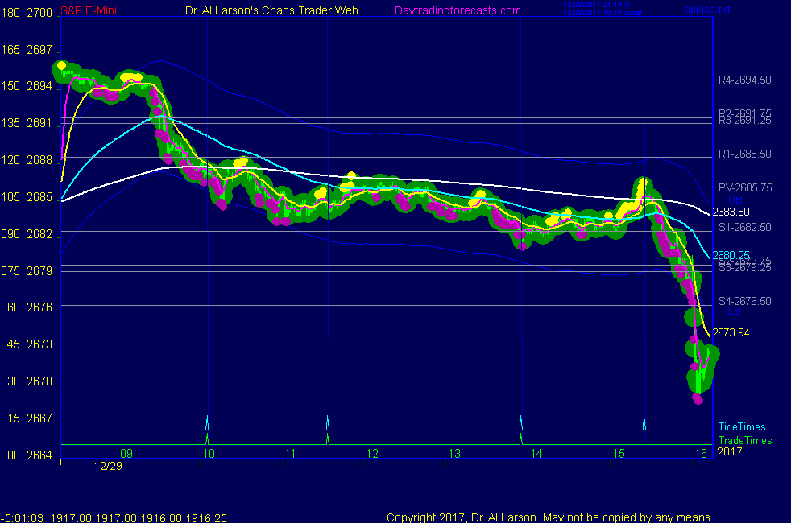The height and width of the screenshot is (523, 791).
Task: Click the 10 hour label
Action: tap(209, 454)
